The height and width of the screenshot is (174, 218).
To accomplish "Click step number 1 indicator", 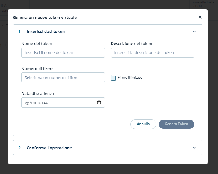I will (19, 31).
